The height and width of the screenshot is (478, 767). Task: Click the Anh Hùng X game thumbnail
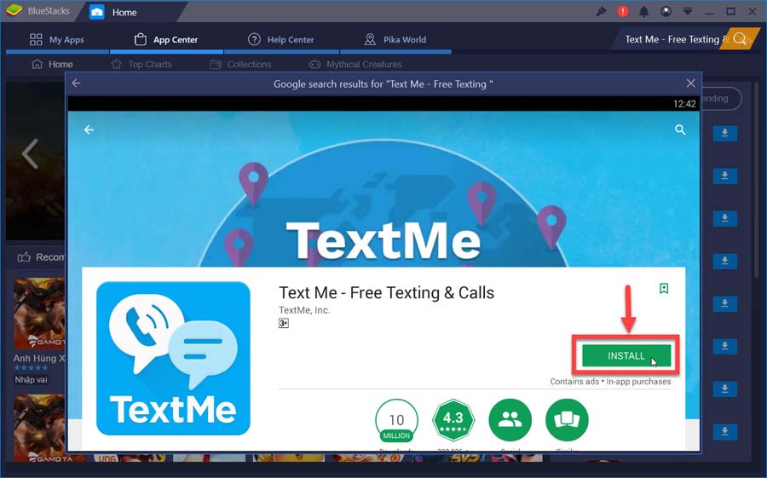point(39,313)
